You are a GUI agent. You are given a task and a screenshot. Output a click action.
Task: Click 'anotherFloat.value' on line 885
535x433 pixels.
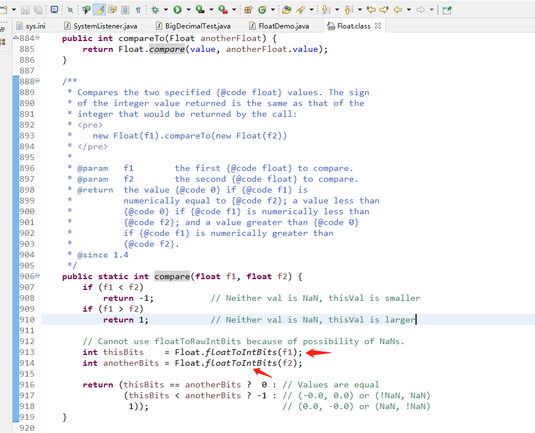[x=272, y=49]
